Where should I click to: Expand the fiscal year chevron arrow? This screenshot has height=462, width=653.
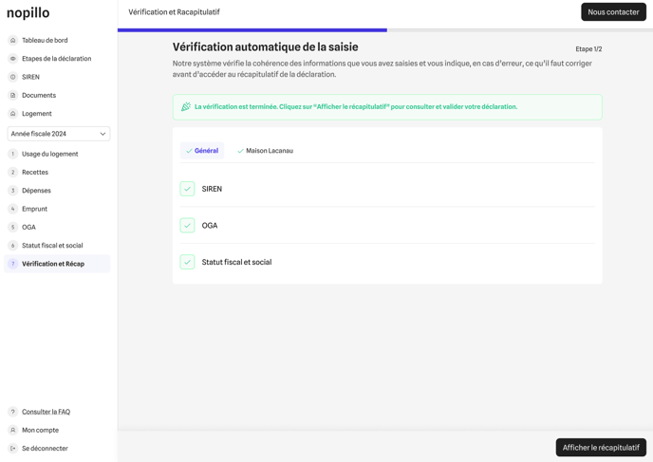click(x=103, y=134)
